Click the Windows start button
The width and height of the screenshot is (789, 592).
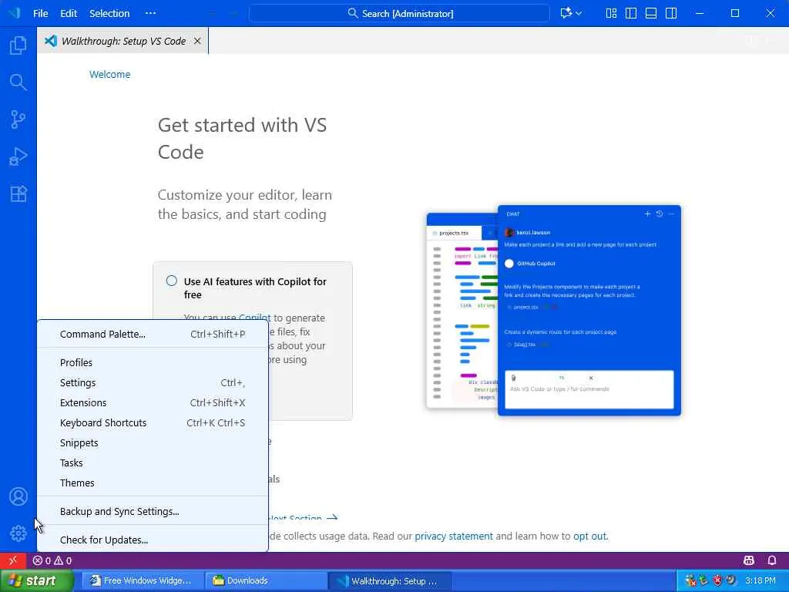36,580
